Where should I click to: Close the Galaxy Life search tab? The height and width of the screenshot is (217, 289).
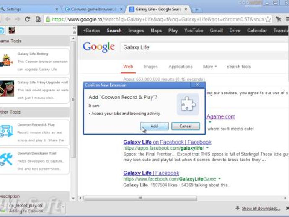186,9
